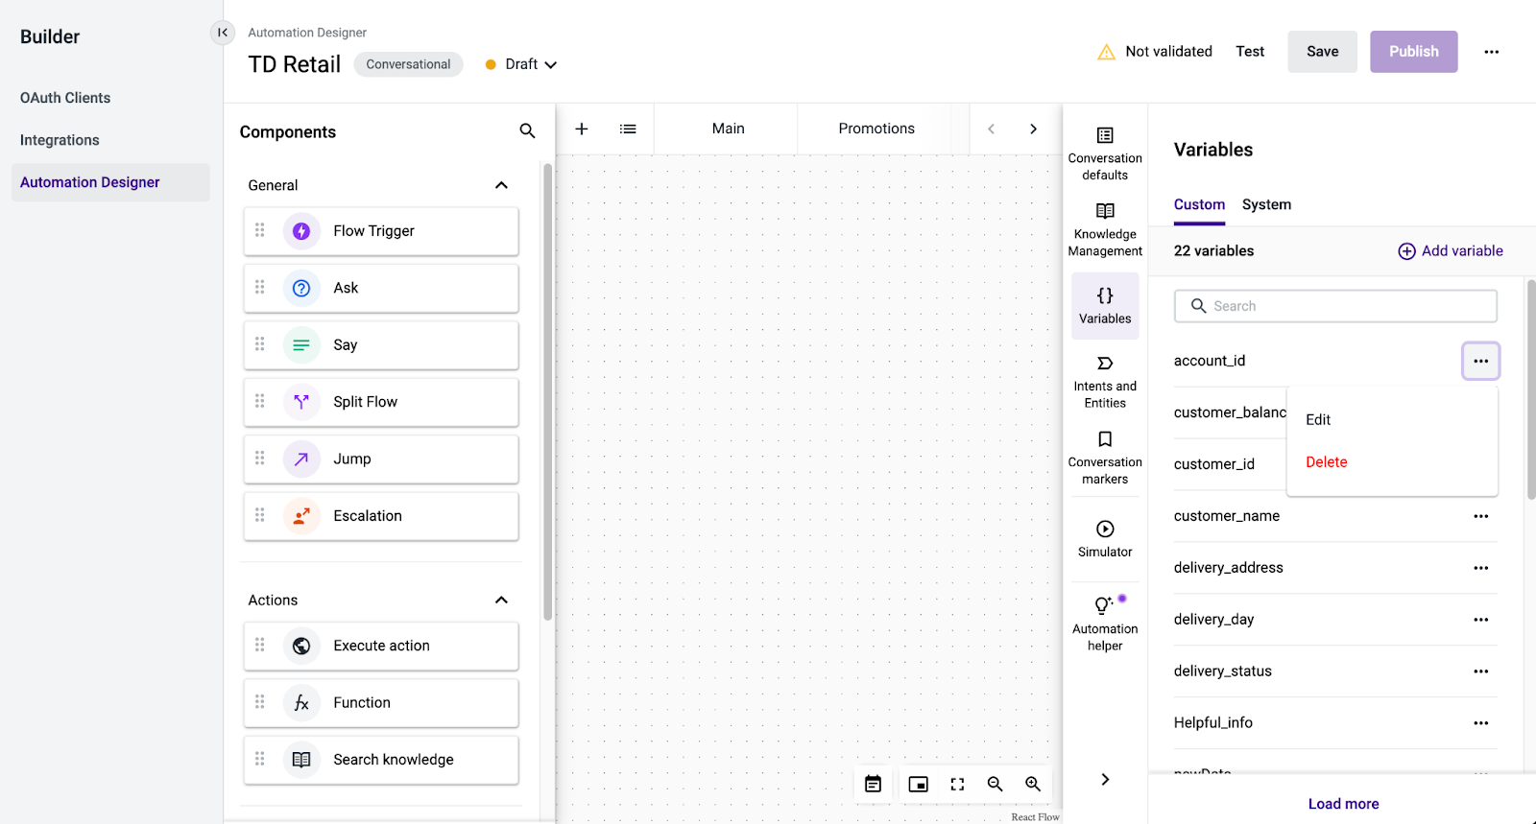Zoom in on the canvas
Image resolution: width=1536 pixels, height=824 pixels.
pyautogui.click(x=1033, y=784)
